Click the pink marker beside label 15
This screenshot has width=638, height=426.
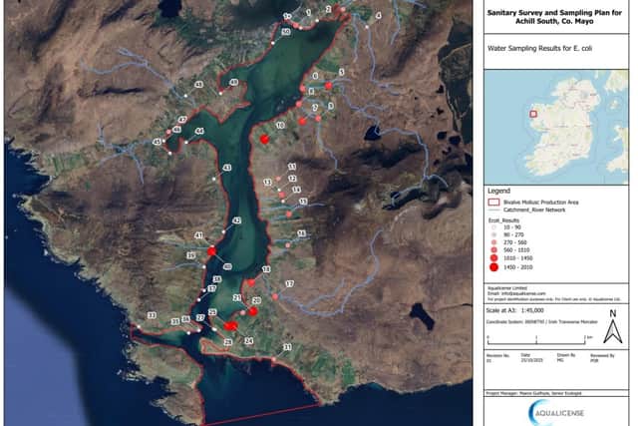coord(288,213)
